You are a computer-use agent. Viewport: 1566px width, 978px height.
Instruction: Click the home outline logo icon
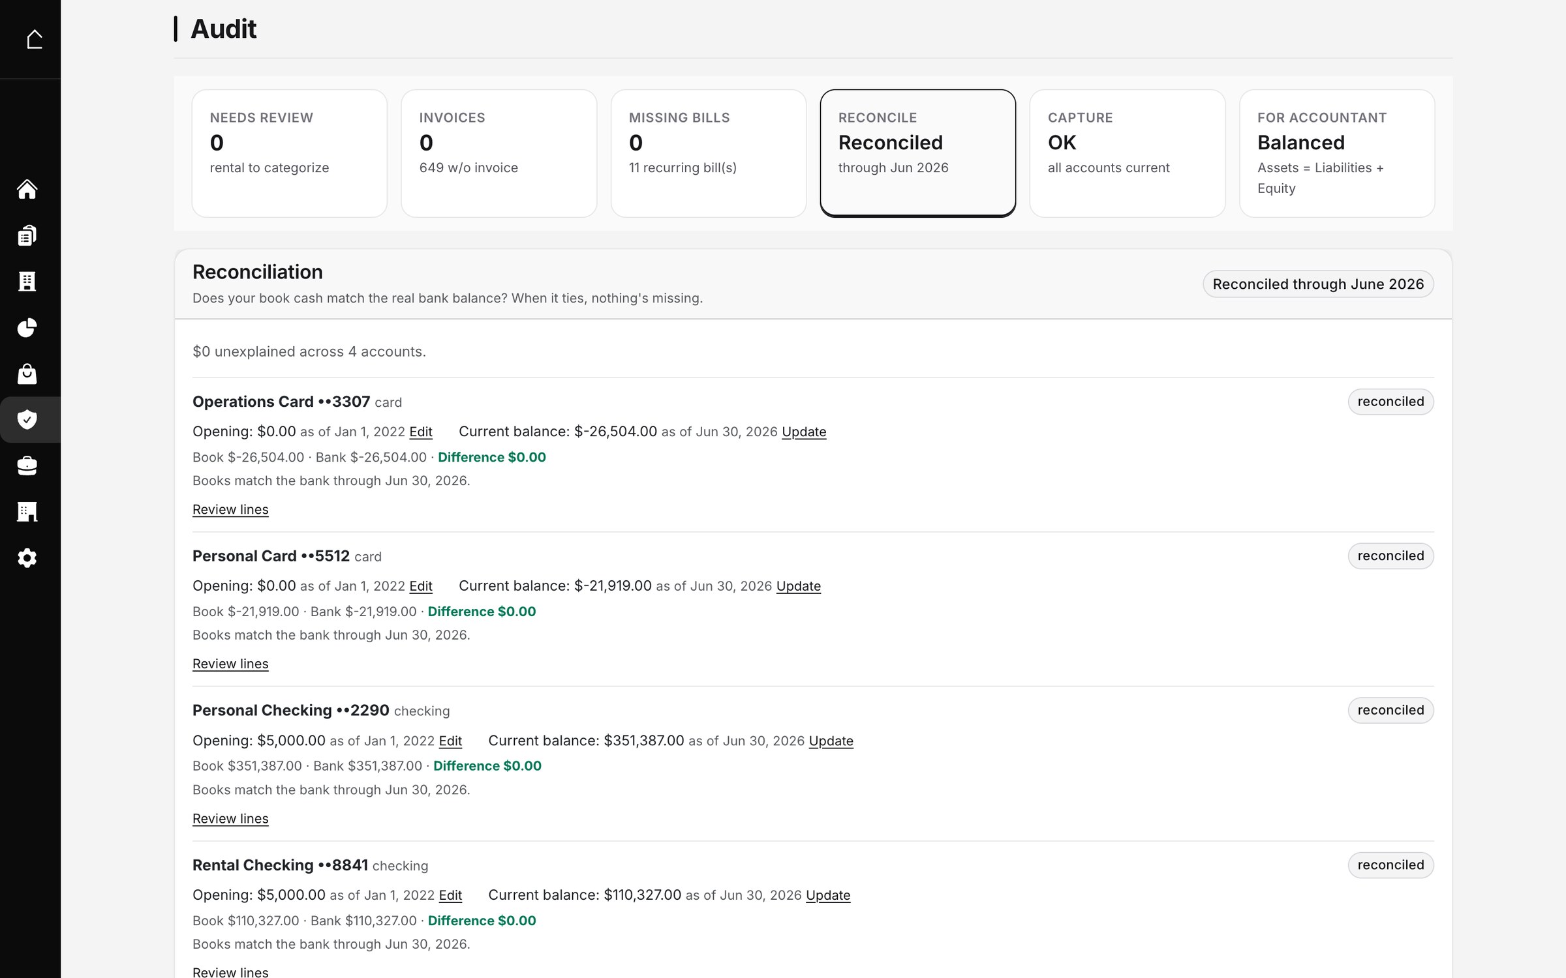34,39
